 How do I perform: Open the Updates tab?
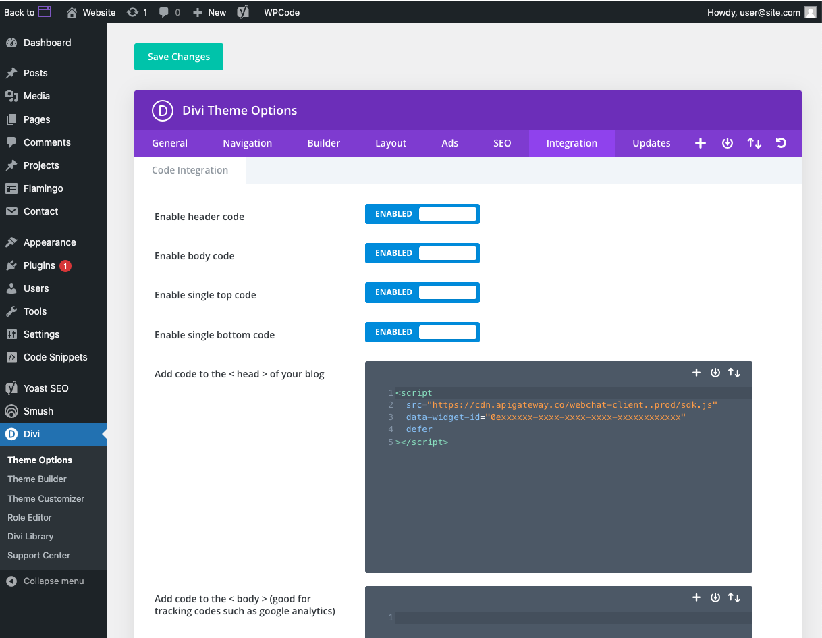[651, 143]
